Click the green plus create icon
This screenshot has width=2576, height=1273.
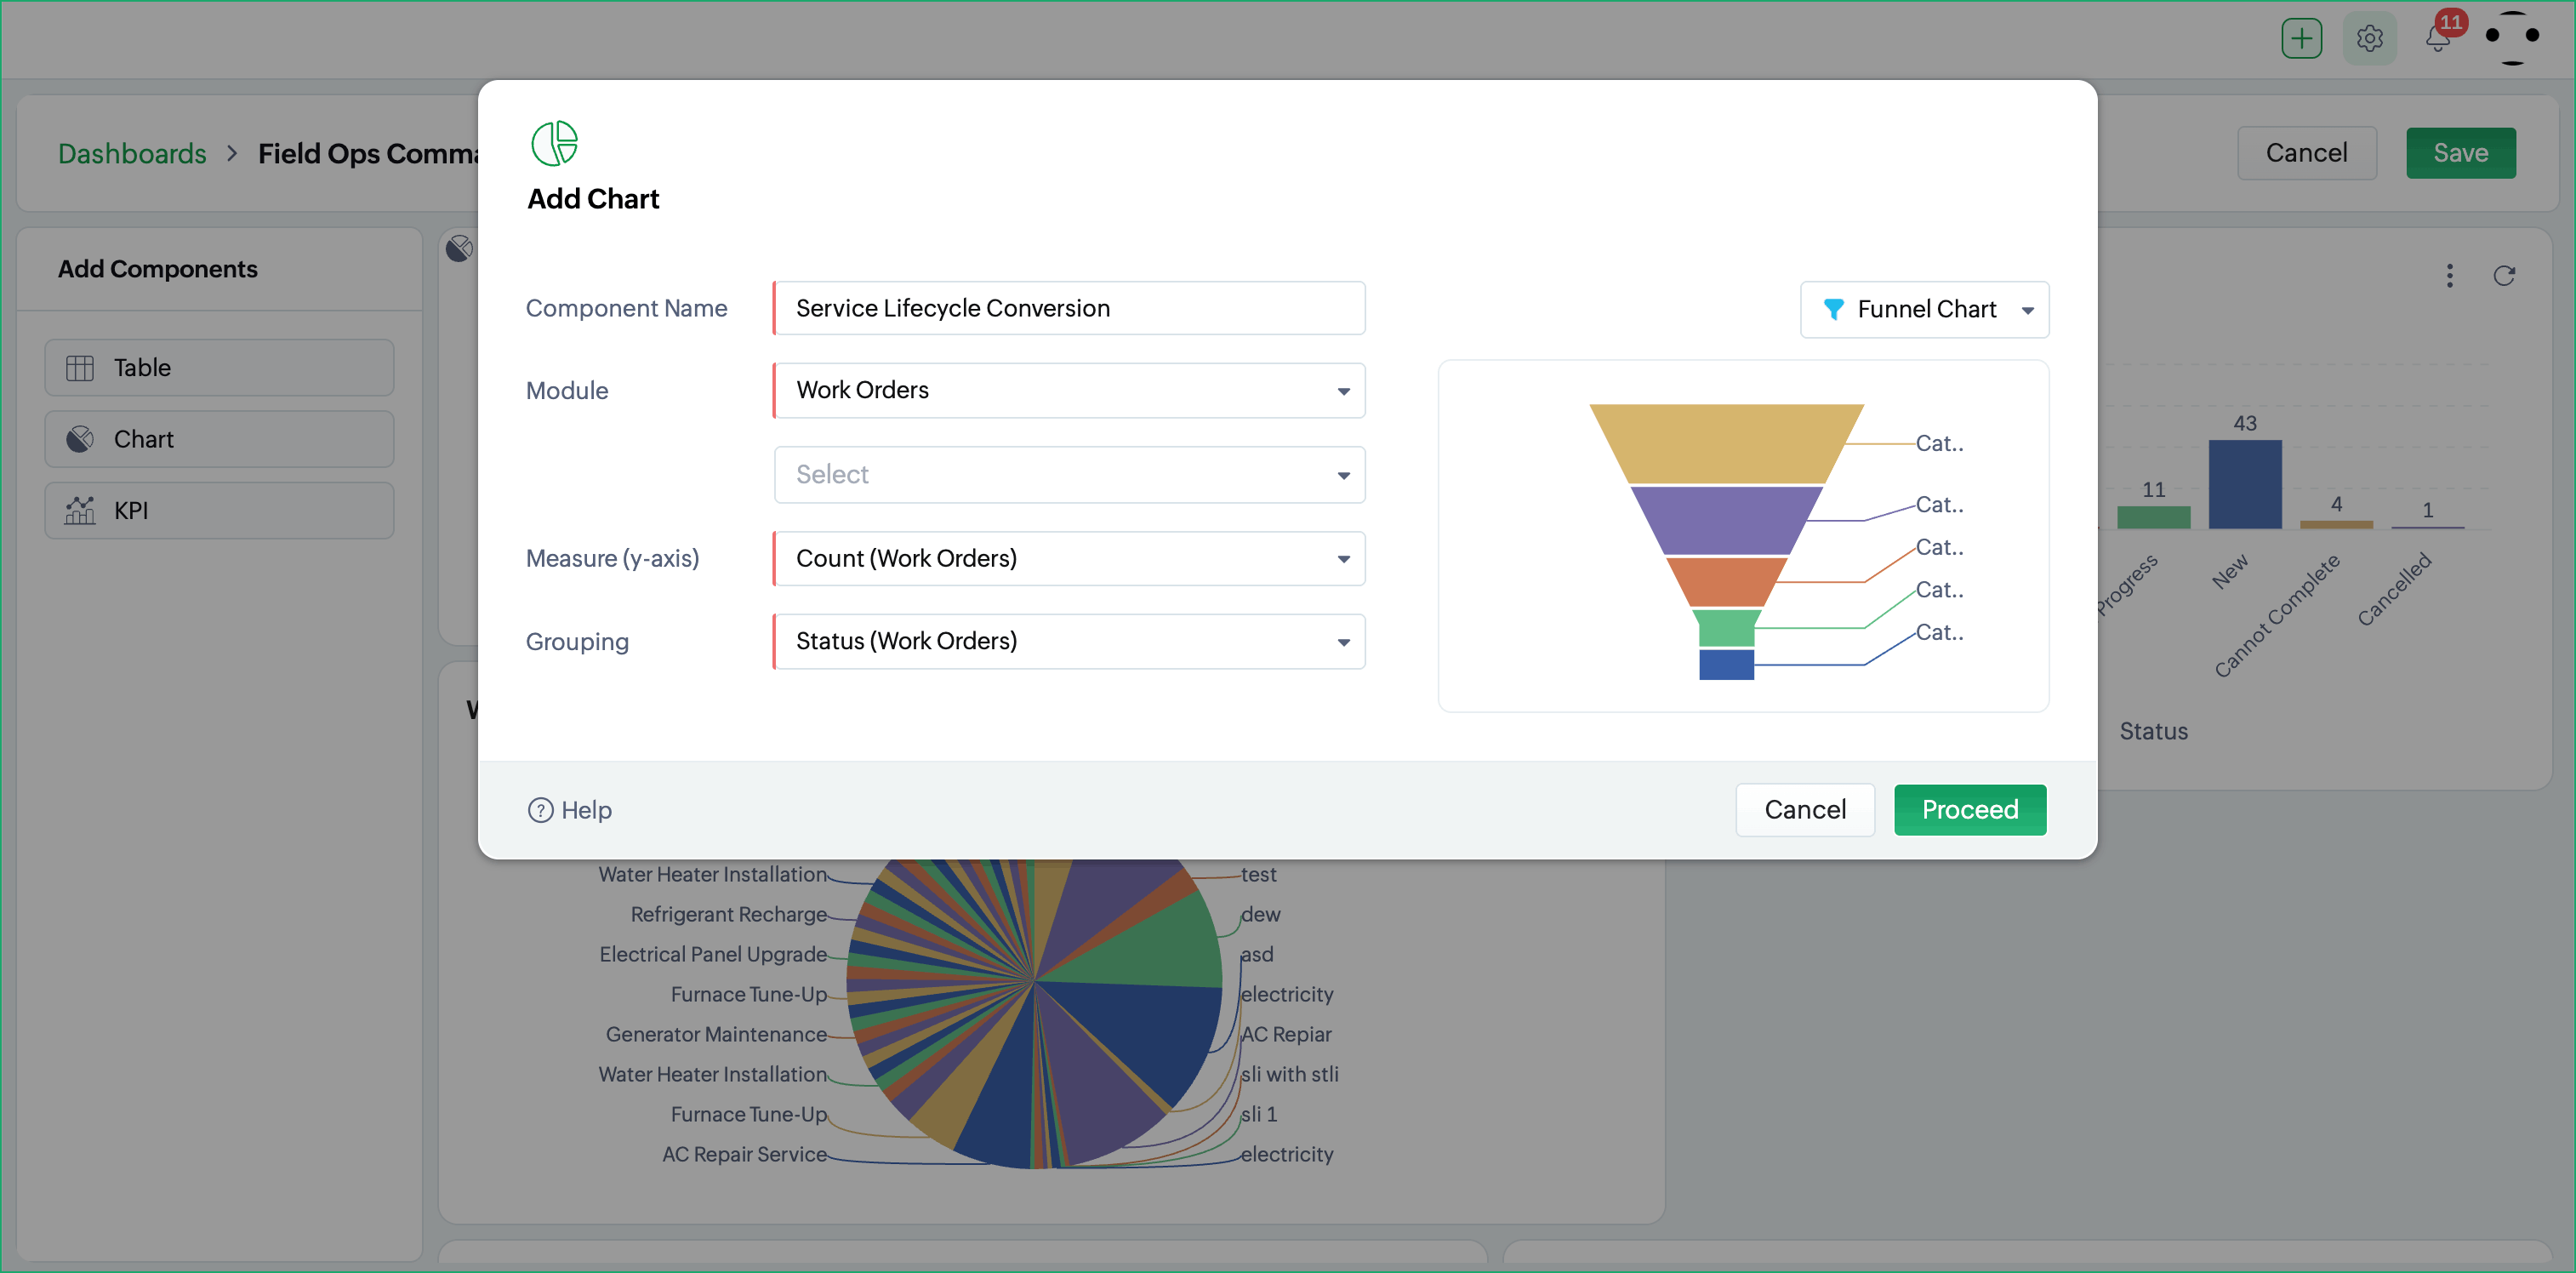pyautogui.click(x=2301, y=38)
